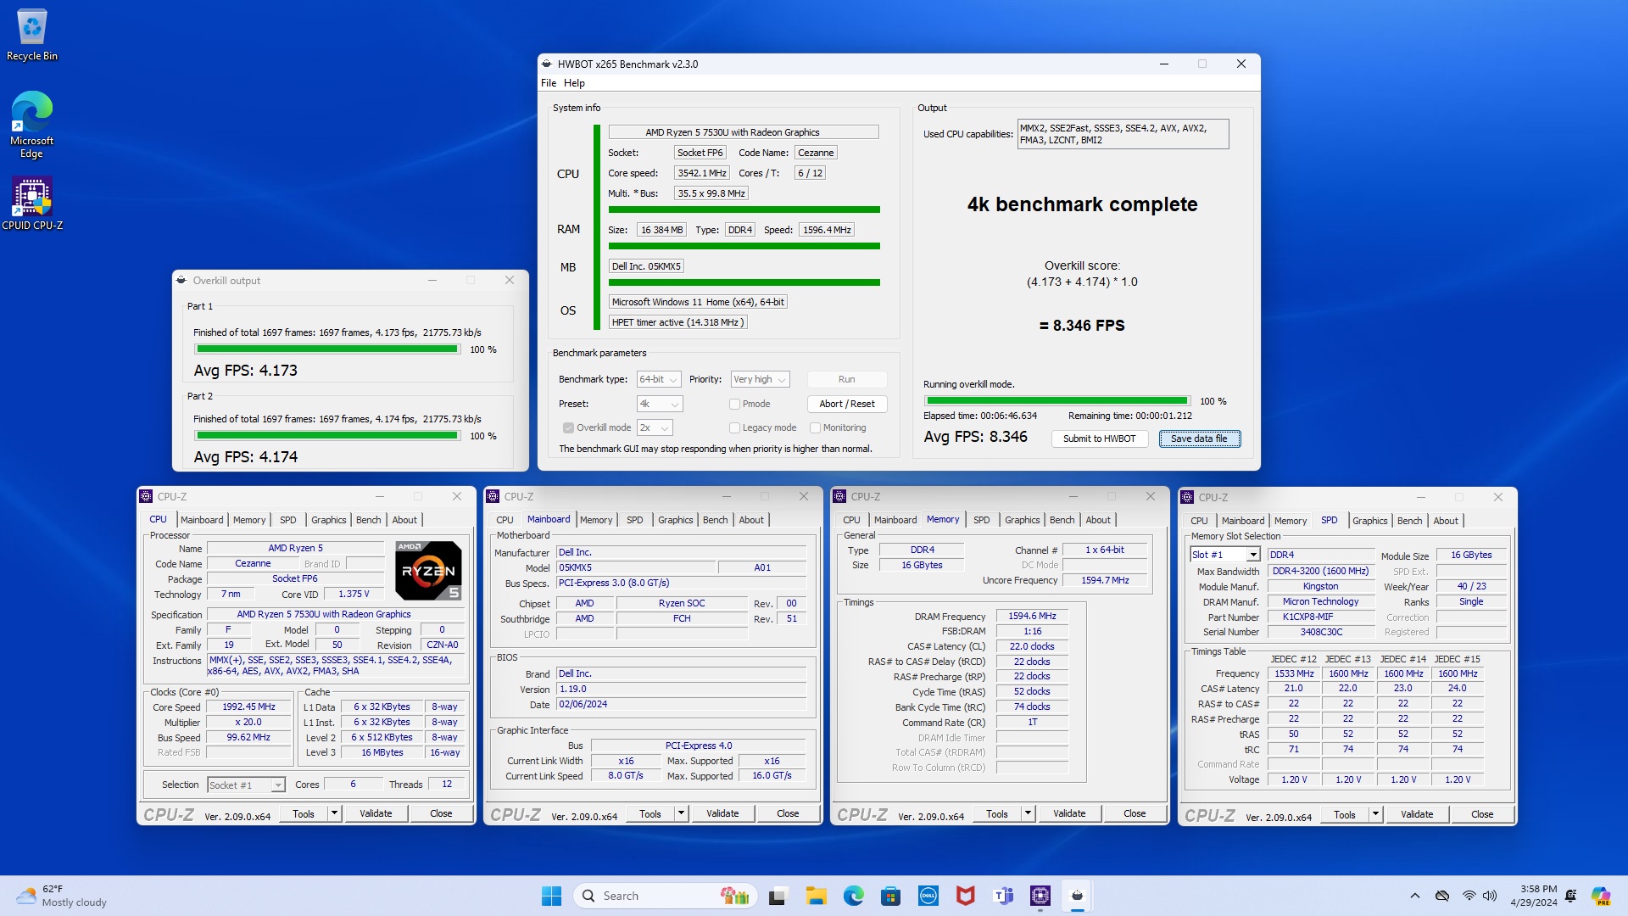Click the Running overkill mode progress bar
The height and width of the screenshot is (916, 1628).
click(x=1057, y=400)
